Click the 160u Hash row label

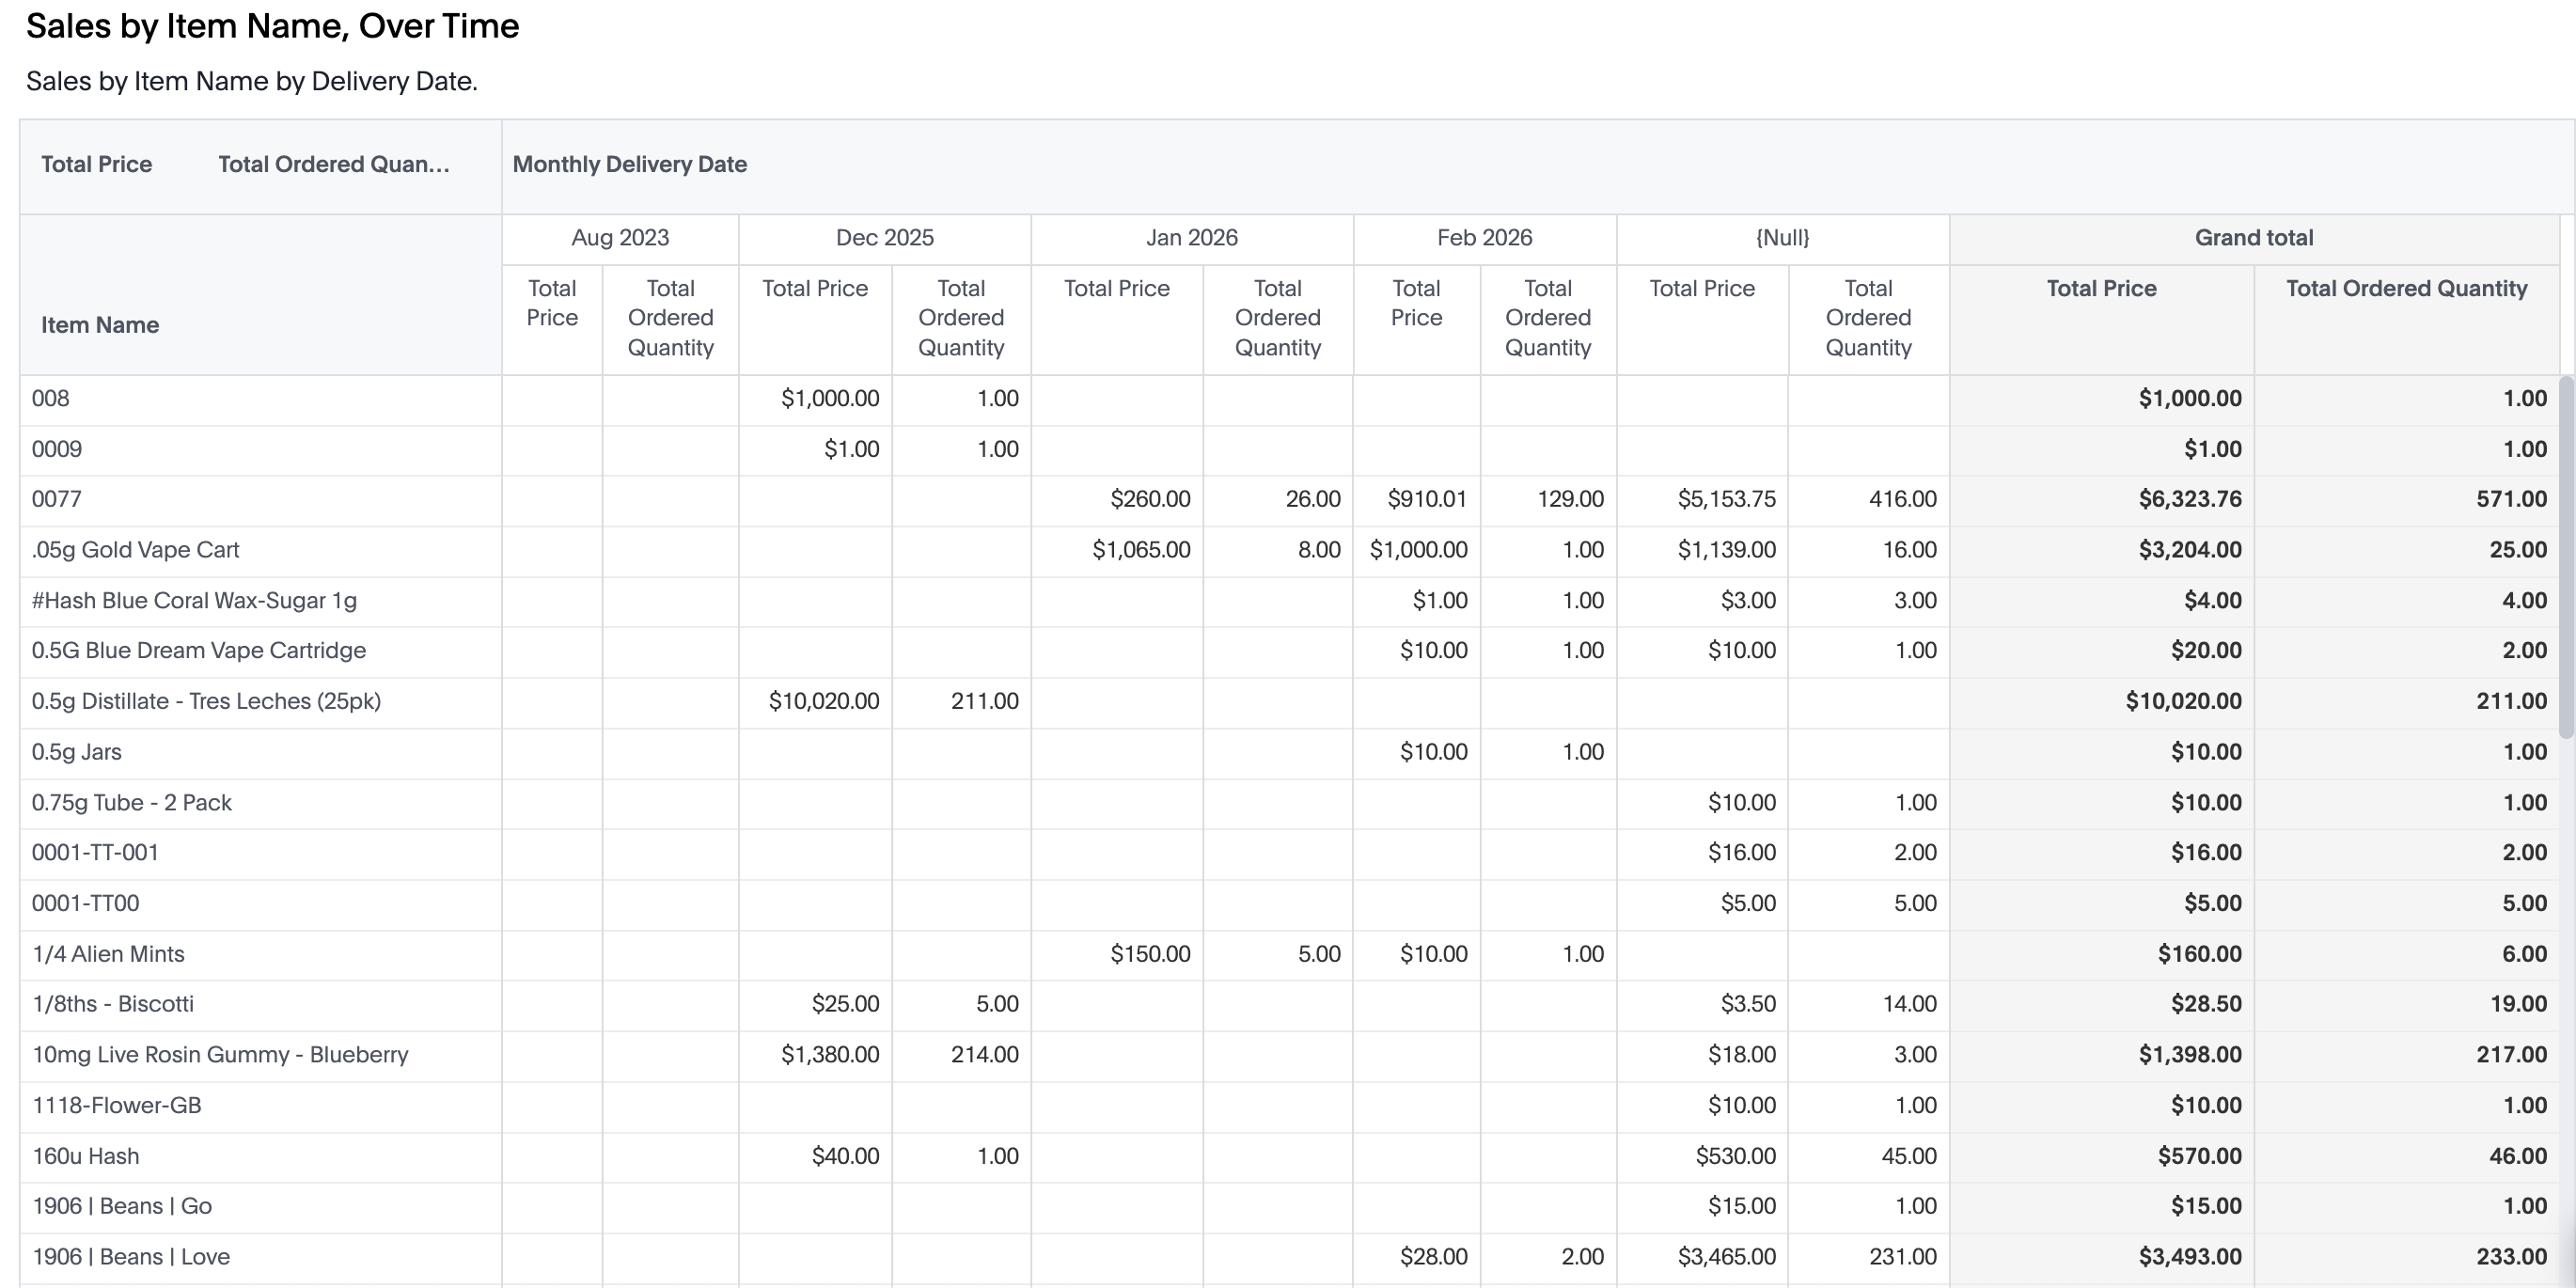[86, 1156]
